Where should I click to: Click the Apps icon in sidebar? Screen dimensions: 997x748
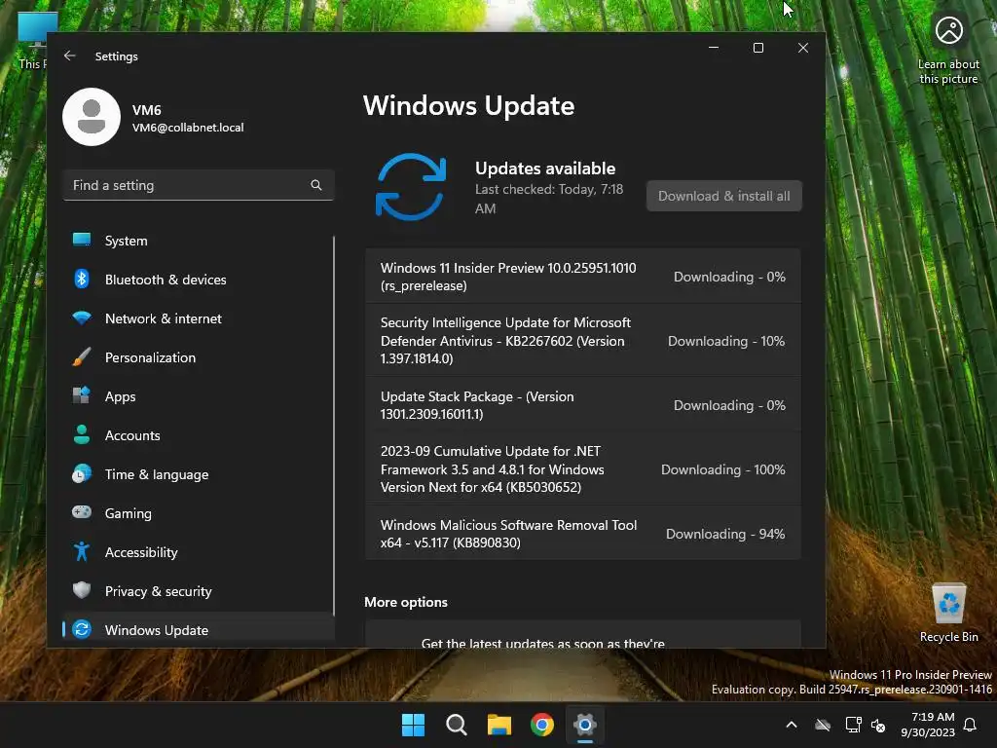click(82, 395)
